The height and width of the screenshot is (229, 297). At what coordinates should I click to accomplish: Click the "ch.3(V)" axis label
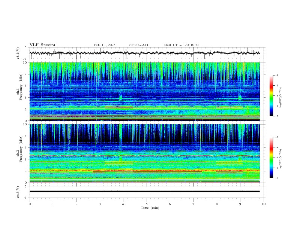pyautogui.click(x=18, y=192)
